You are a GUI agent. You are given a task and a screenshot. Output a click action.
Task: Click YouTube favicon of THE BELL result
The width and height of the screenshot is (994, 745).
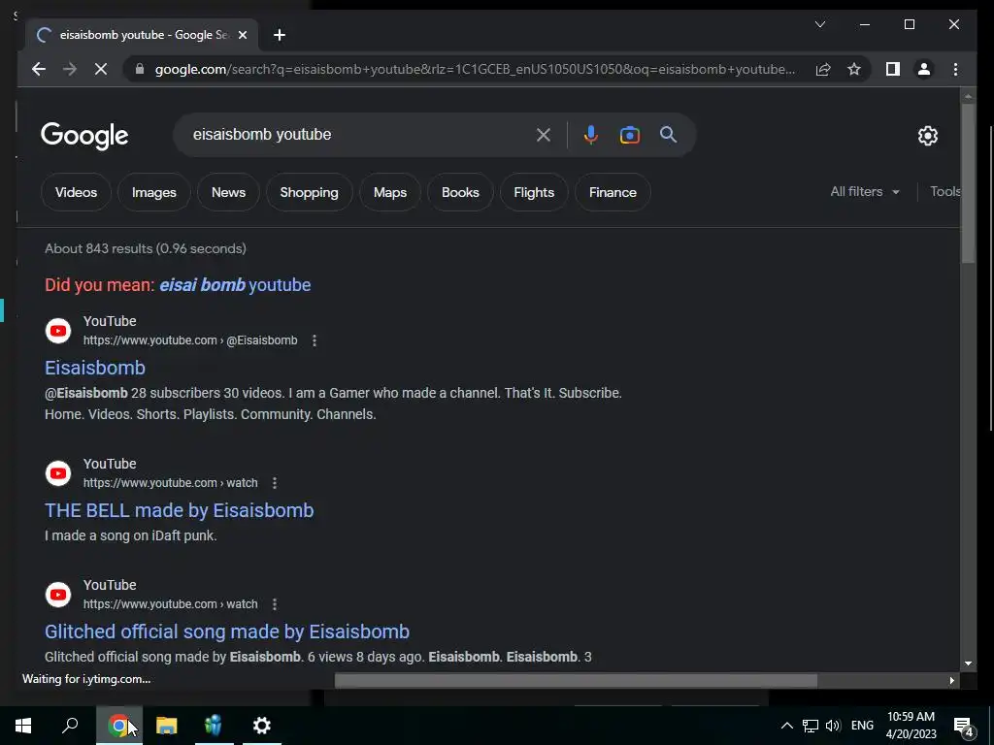(57, 473)
